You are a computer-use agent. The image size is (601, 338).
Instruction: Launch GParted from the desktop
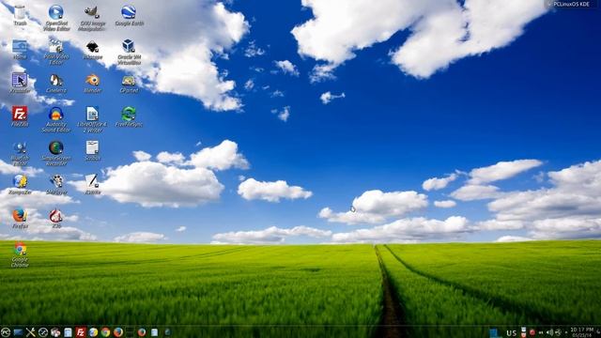click(x=129, y=83)
